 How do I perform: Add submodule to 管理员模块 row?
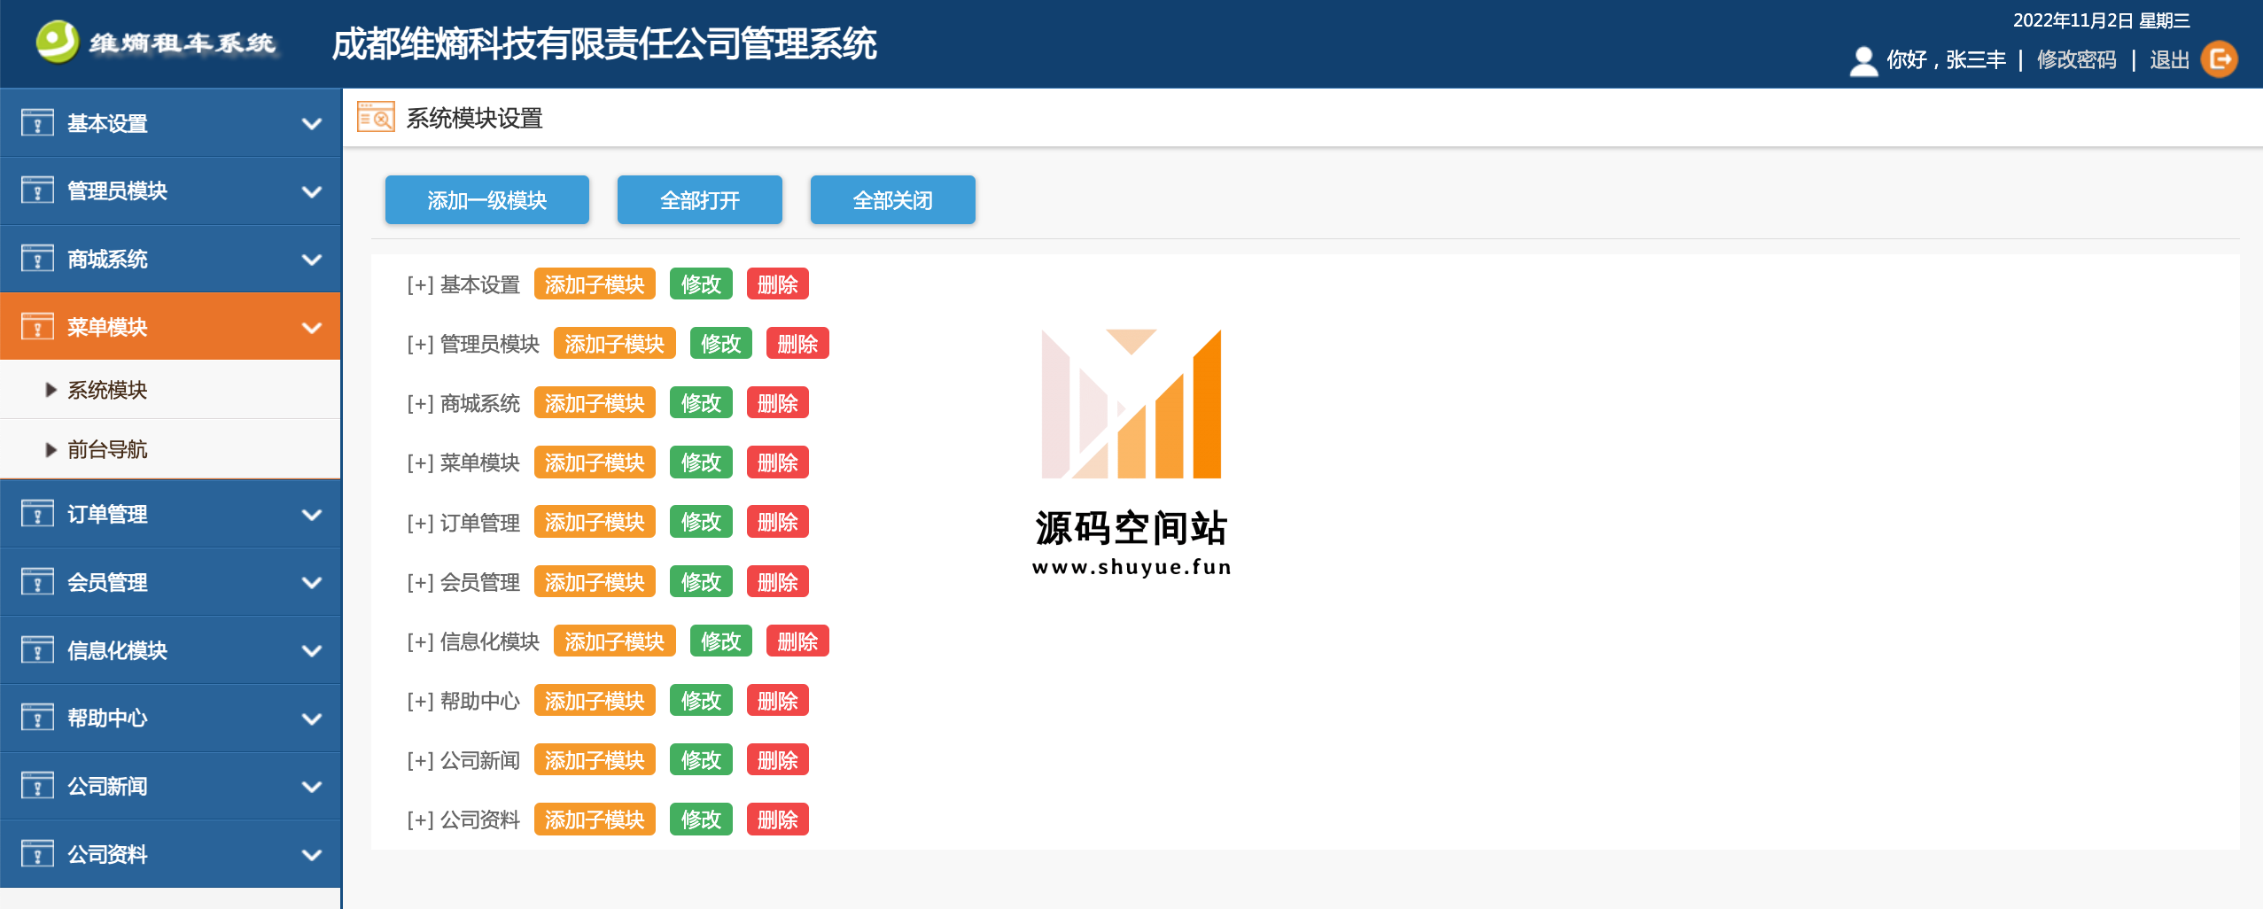pyautogui.click(x=614, y=343)
